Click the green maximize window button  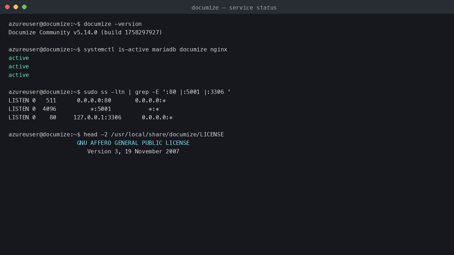pos(24,7)
